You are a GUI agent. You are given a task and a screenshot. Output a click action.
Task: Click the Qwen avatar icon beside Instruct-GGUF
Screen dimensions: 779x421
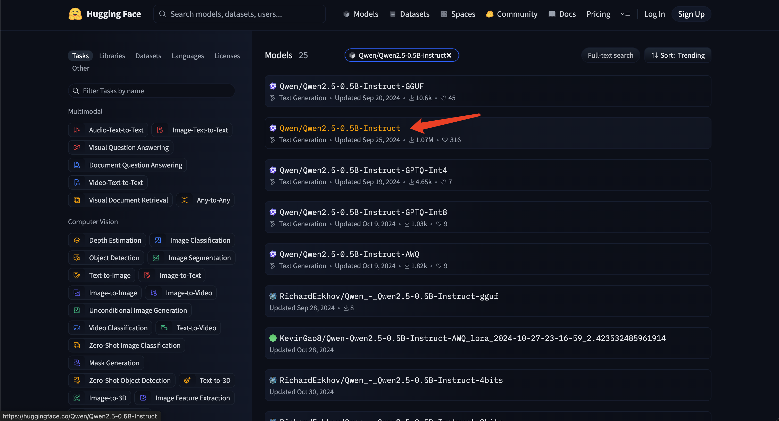click(x=273, y=86)
